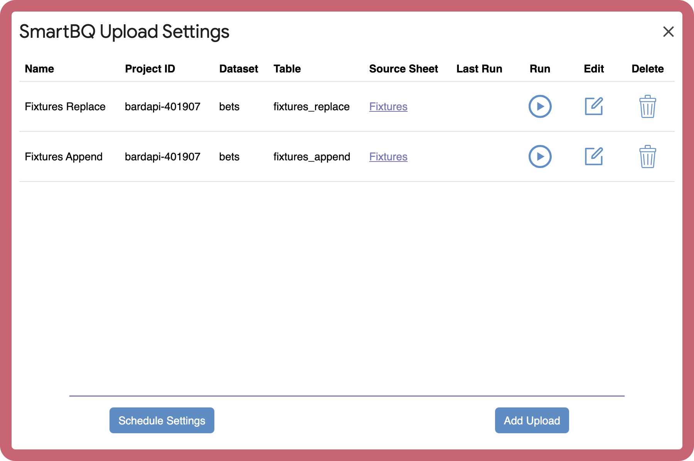Open Schedule Settings
Screen dimensions: 694x461
coord(162,420)
